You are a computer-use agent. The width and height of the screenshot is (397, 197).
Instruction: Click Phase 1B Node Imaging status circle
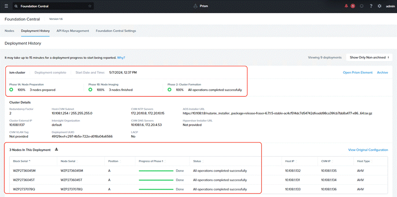[x=90, y=90]
